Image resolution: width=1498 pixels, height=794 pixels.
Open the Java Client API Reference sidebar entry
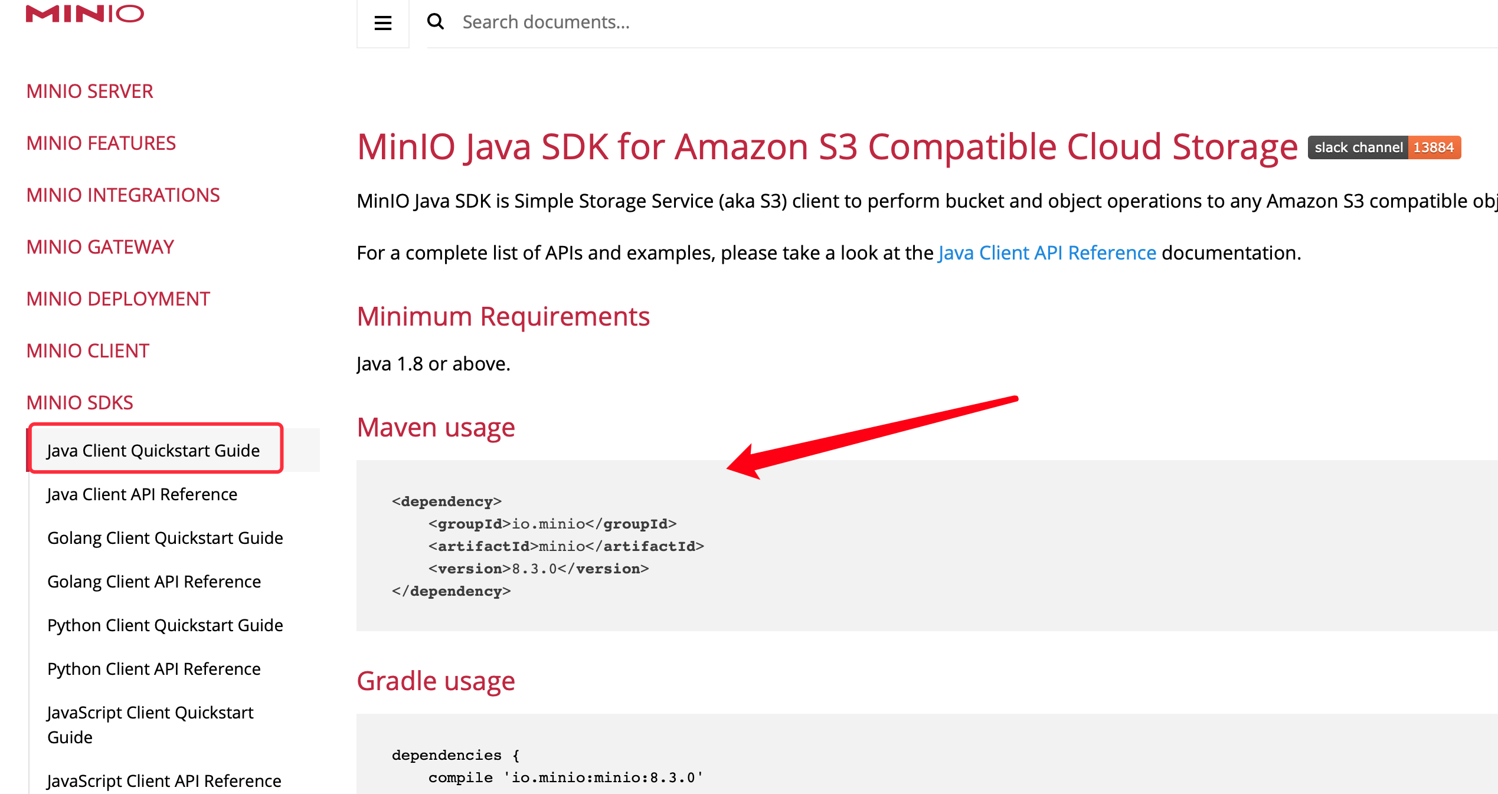(142, 494)
